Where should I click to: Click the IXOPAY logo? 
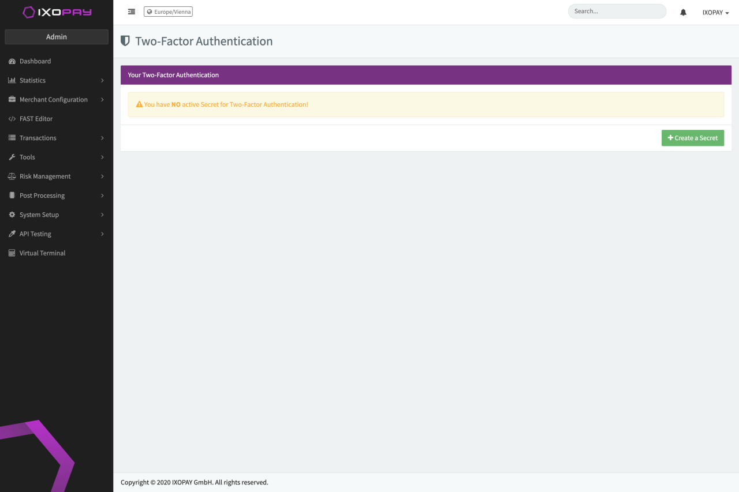(x=57, y=12)
